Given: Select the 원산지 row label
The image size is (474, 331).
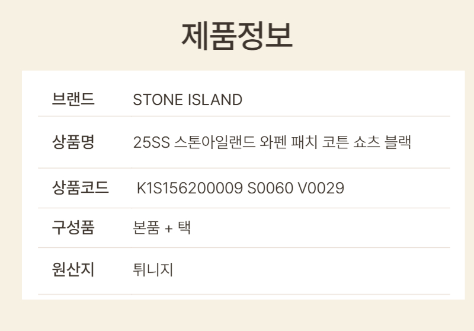Looking at the screenshot, I should (x=73, y=269).
